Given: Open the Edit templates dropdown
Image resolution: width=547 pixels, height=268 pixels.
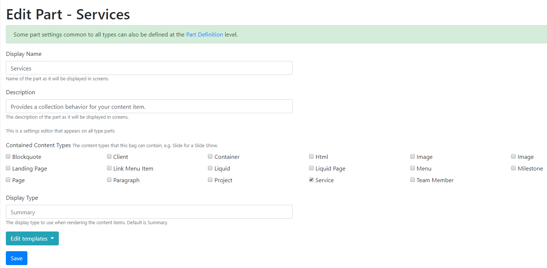Looking at the screenshot, I should [32, 238].
